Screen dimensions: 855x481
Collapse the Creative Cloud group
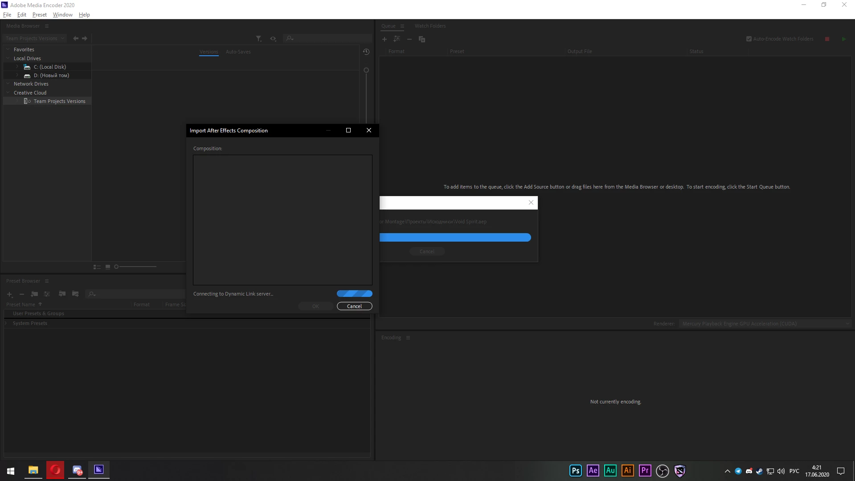click(x=8, y=93)
